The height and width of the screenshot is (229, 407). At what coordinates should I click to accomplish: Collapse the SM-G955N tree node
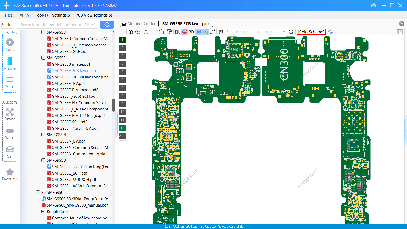(43, 135)
